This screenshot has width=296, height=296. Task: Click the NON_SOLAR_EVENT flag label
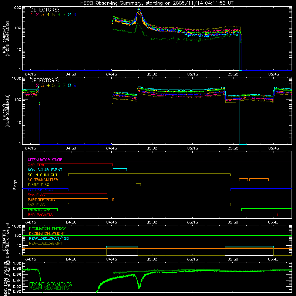[x=45, y=170]
